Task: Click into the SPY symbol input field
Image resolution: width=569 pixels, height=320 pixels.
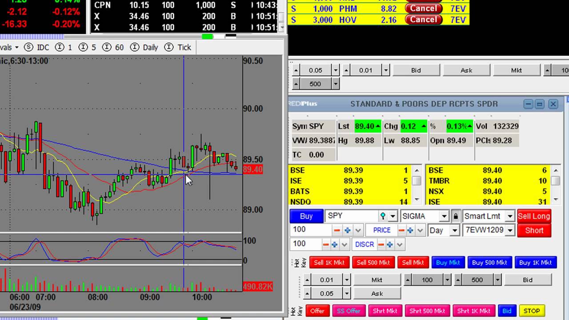Action: click(352, 216)
